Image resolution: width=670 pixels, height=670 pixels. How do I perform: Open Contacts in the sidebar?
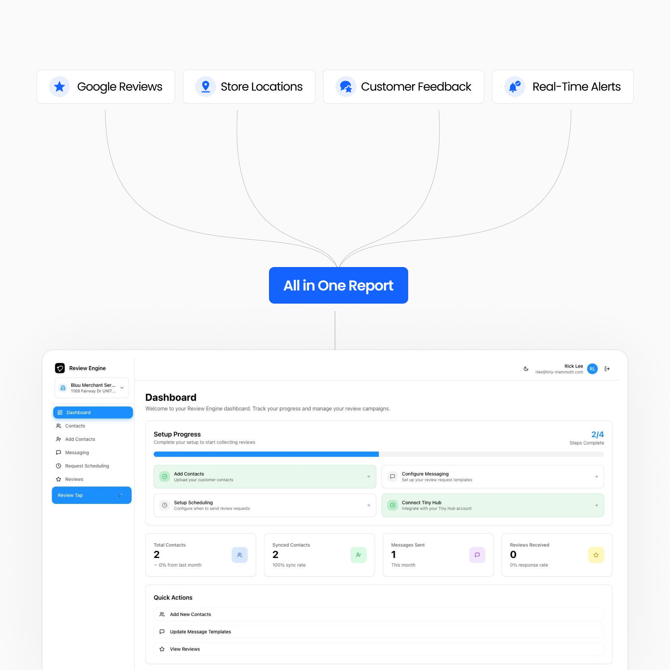(x=93, y=426)
